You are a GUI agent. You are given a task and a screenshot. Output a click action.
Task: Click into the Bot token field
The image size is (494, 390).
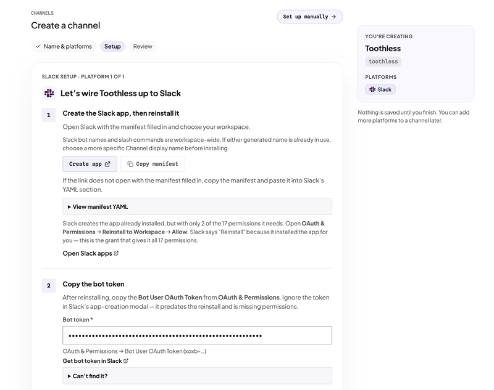pyautogui.click(x=197, y=335)
